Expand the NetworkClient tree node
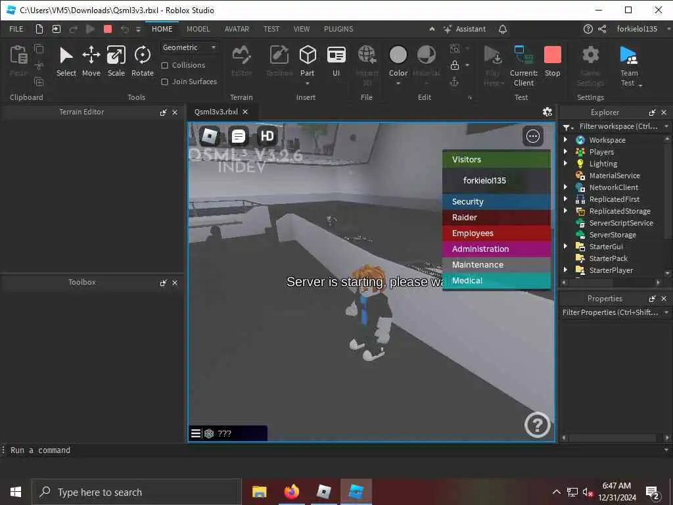Screen dimensions: 673x505 pyautogui.click(x=565, y=187)
